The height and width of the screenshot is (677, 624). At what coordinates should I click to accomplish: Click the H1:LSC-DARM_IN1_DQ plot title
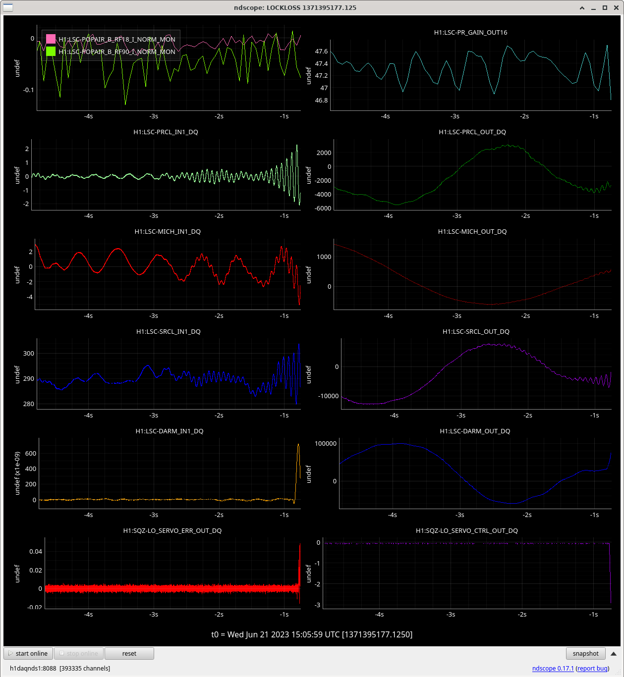[x=170, y=431]
